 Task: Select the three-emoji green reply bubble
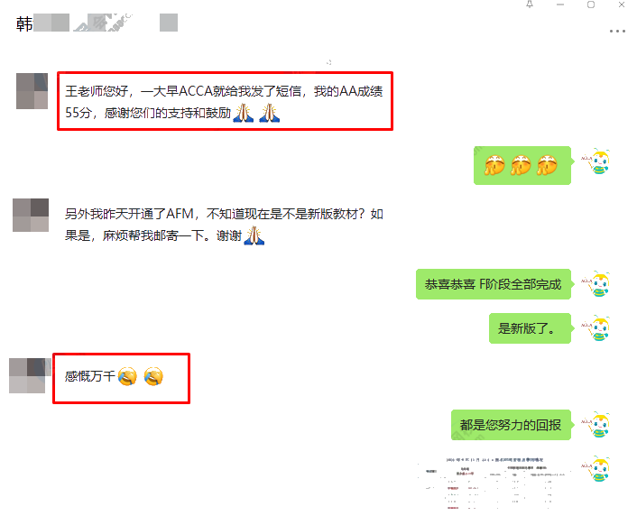pyautogui.click(x=522, y=165)
